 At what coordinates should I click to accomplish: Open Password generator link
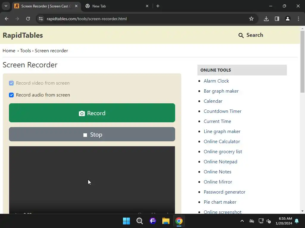(225, 192)
